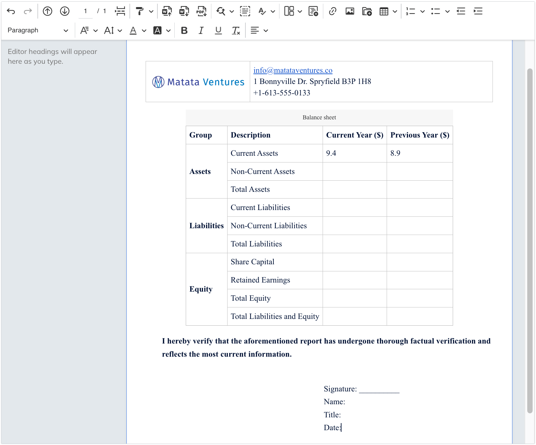Click the remove formatting button

pyautogui.click(x=236, y=30)
